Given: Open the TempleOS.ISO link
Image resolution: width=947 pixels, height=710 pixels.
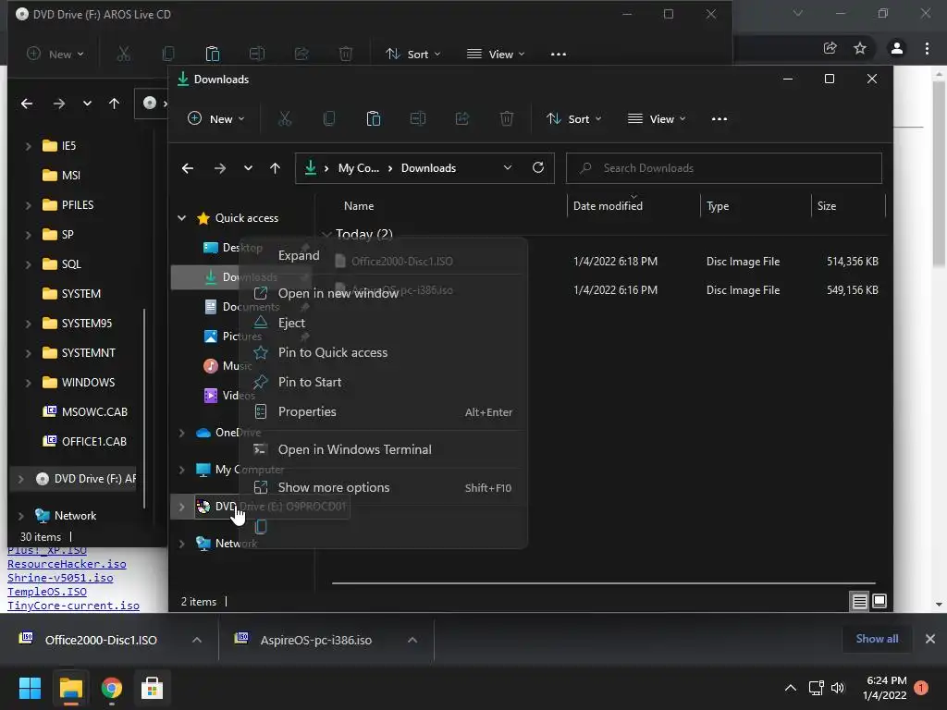Looking at the screenshot, I should [x=47, y=592].
